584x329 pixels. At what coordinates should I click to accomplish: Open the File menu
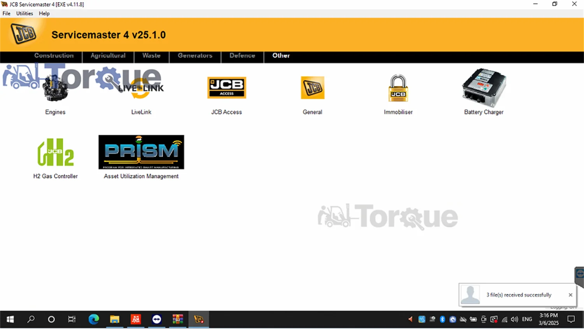coord(7,13)
